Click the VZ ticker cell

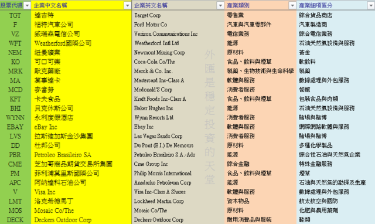point(16,34)
